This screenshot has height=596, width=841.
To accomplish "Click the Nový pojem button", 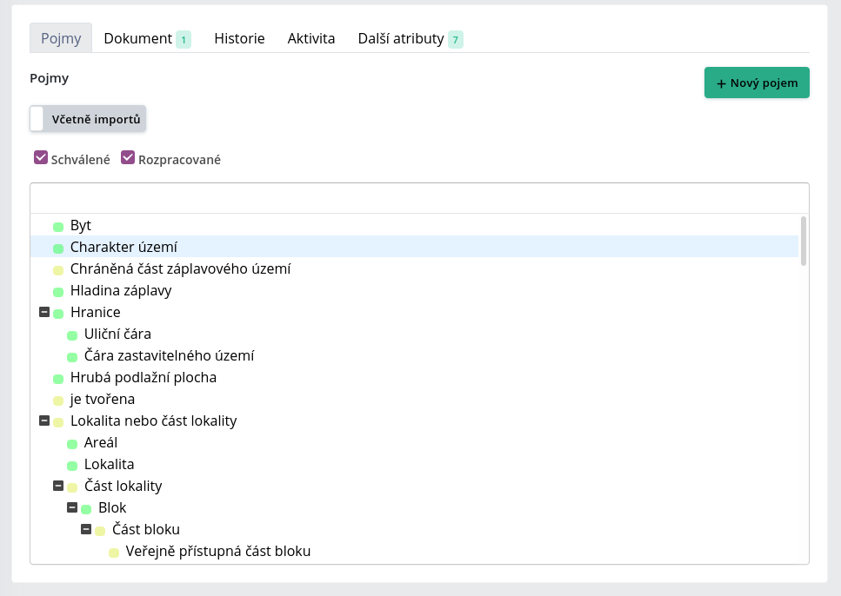I will [757, 83].
